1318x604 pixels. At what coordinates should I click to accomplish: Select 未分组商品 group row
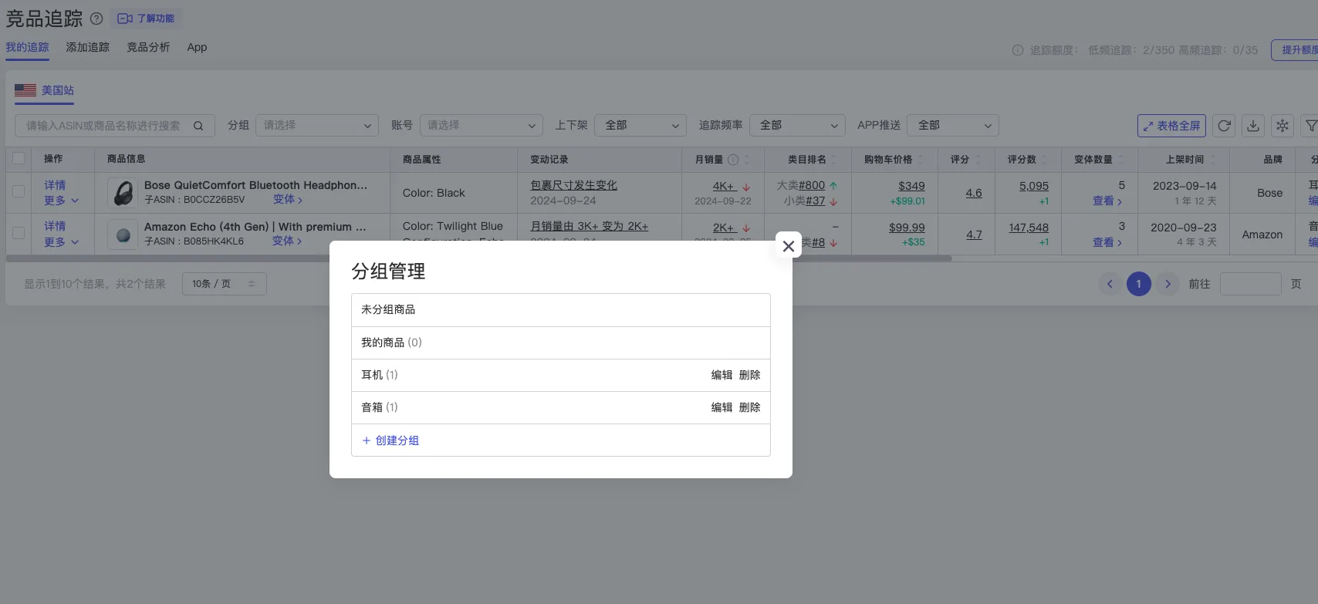point(561,310)
